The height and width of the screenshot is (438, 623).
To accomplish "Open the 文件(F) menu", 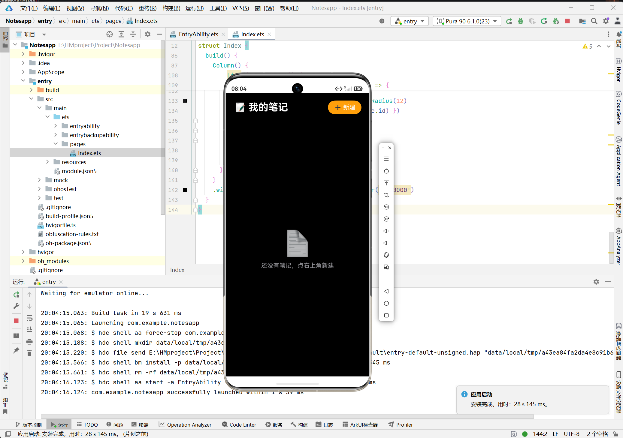I will [29, 8].
